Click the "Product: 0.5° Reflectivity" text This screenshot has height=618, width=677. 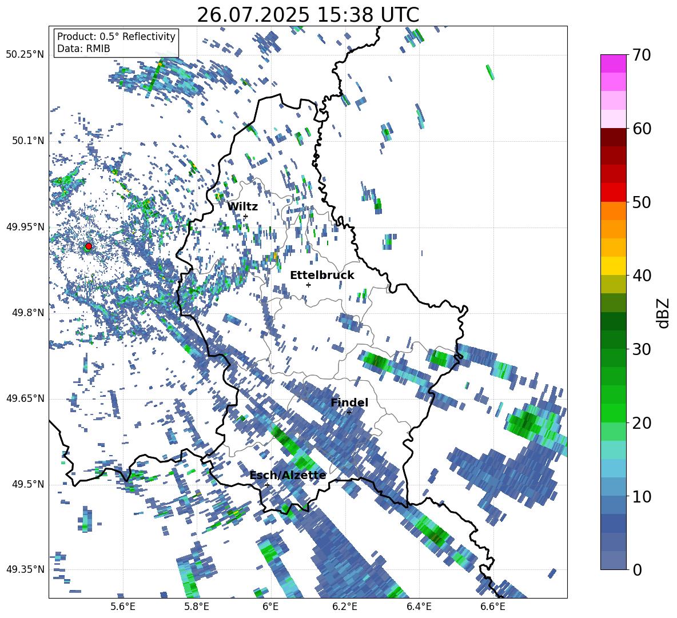(116, 36)
